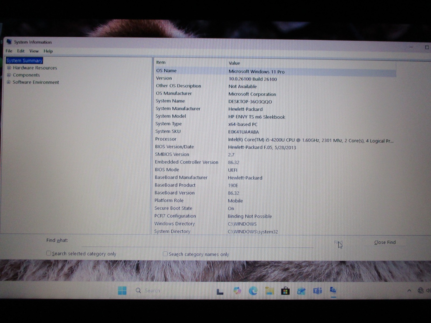The height and width of the screenshot is (323, 431).
Task: Select the SMBIOS Version row
Action: pos(275,155)
